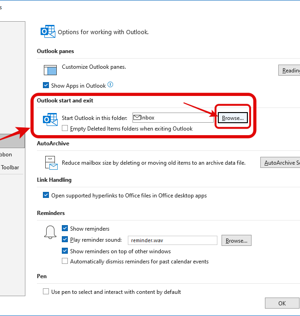The height and width of the screenshot is (316, 300).
Task: Click the 'AutoArchive' section heading
Action: [x=53, y=143]
